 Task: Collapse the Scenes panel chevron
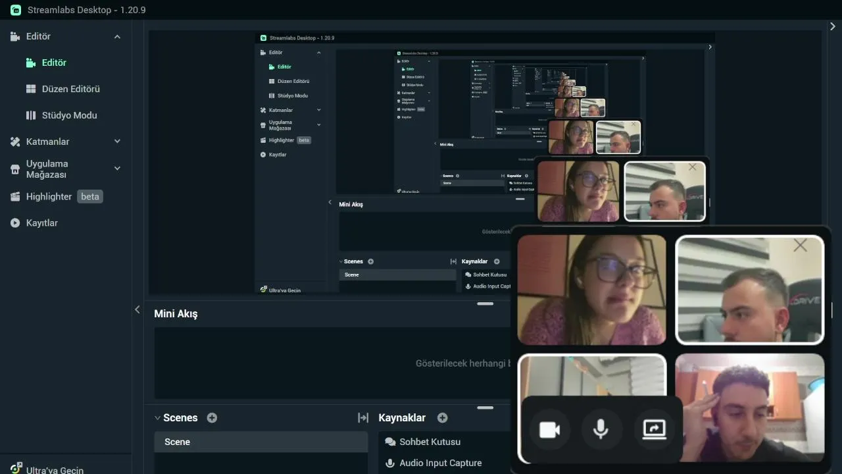157,418
